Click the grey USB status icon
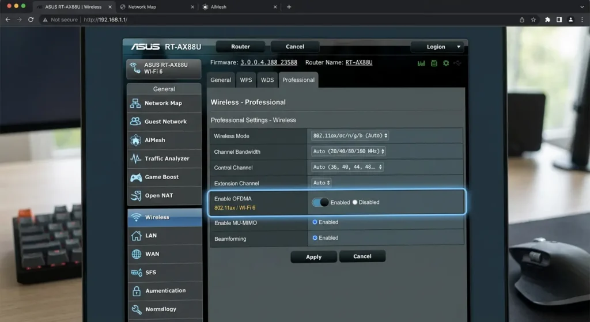The image size is (590, 322). pos(457,63)
